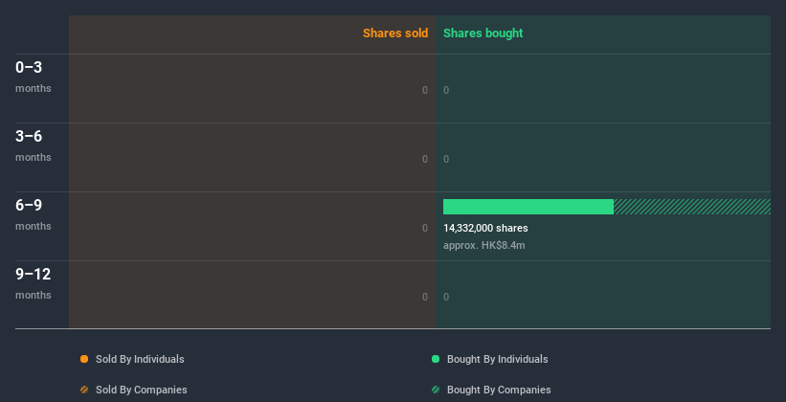The height and width of the screenshot is (402, 786).
Task: Click the Shares sold column header
Action: click(x=395, y=33)
